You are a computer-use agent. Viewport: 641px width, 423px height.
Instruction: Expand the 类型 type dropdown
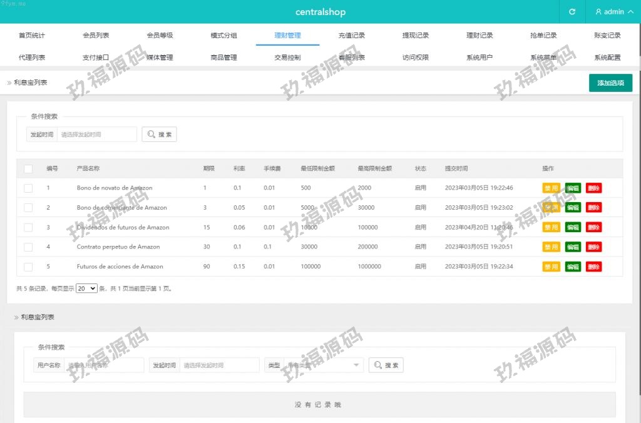[x=322, y=365]
